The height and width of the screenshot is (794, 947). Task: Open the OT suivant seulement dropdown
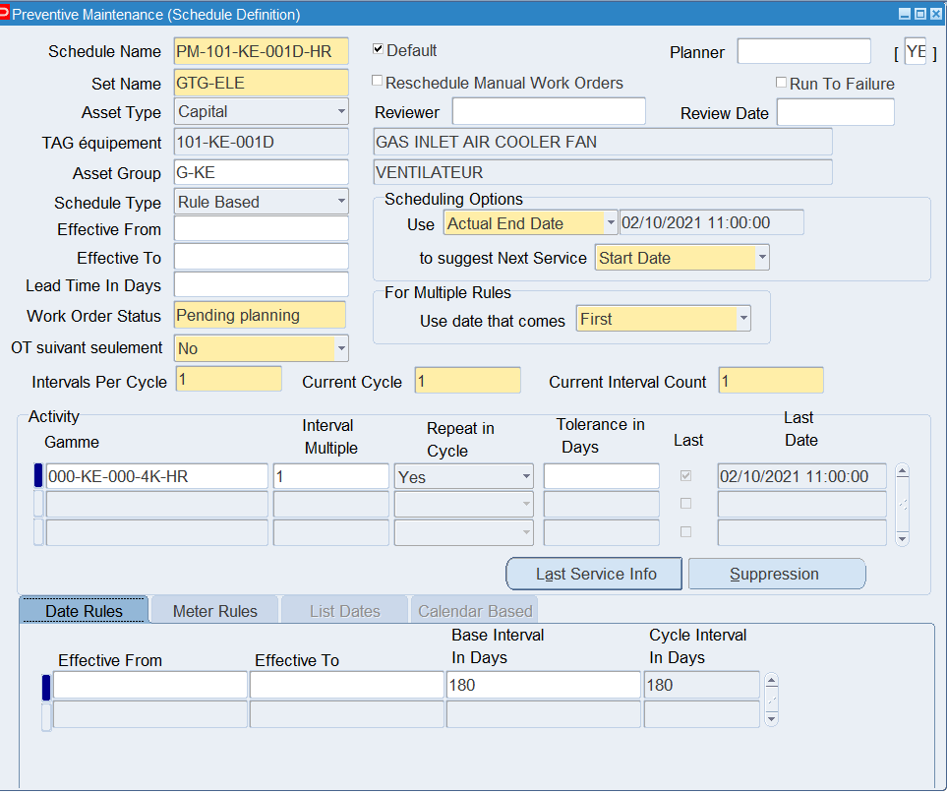tap(339, 348)
